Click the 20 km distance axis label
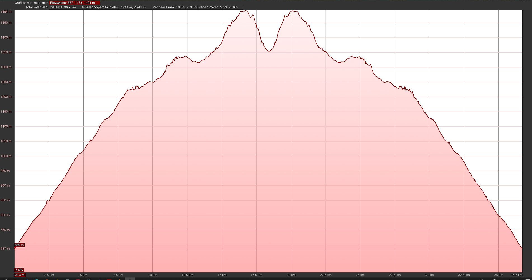 (291, 275)
